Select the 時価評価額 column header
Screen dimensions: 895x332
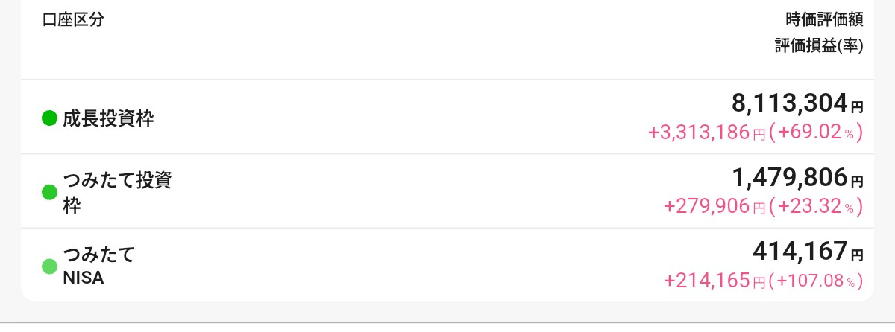(x=826, y=19)
